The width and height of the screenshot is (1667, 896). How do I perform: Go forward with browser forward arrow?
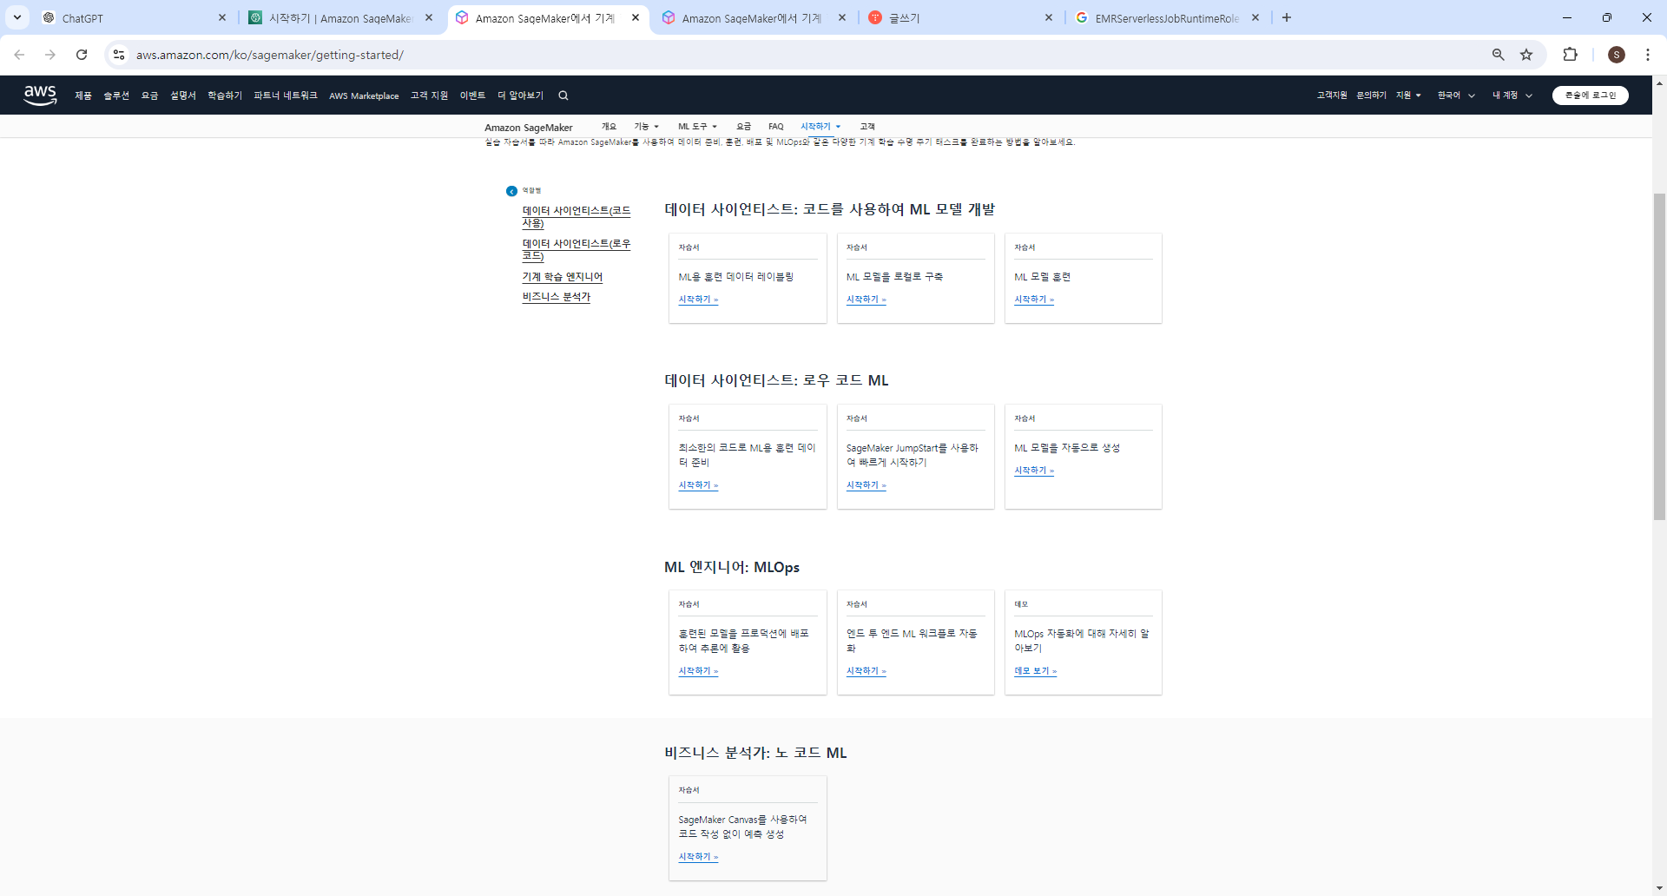tap(50, 55)
